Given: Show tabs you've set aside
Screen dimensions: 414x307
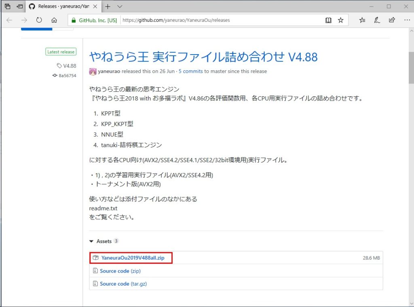Looking at the screenshot, I should pyautogui.click(x=7, y=6).
